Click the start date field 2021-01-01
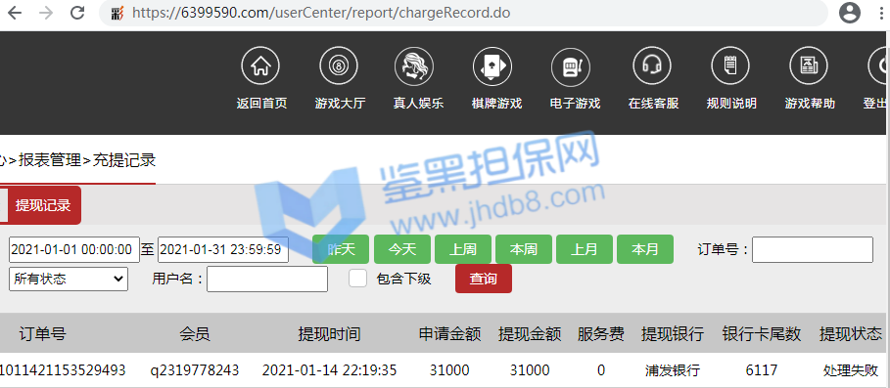Image resolution: width=890 pixels, height=388 pixels. 74,250
